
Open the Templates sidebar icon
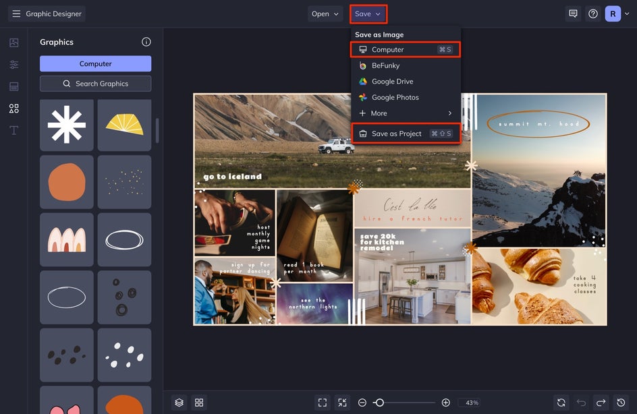pyautogui.click(x=13, y=86)
